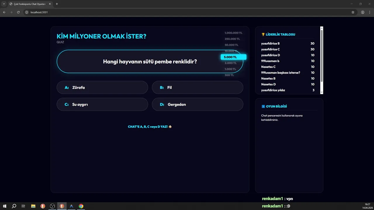
Task: Select answer A: Zürafa
Action: pos(102,87)
